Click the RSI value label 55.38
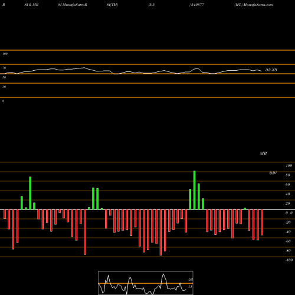The height and width of the screenshot is (295, 295). [x=271, y=70]
